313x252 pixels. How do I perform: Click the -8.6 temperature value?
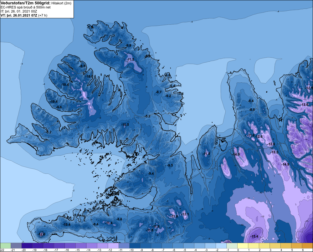[x=119, y=219]
